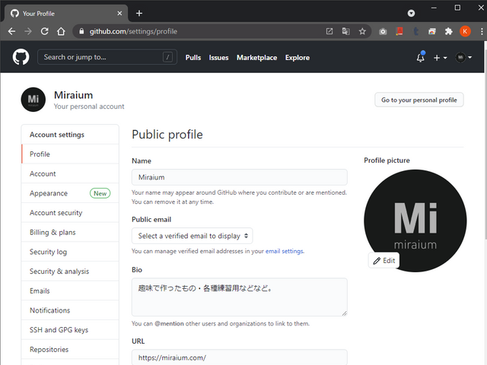This screenshot has height=365, width=487.
Task: Open notifications bell icon
Action: pyautogui.click(x=421, y=57)
